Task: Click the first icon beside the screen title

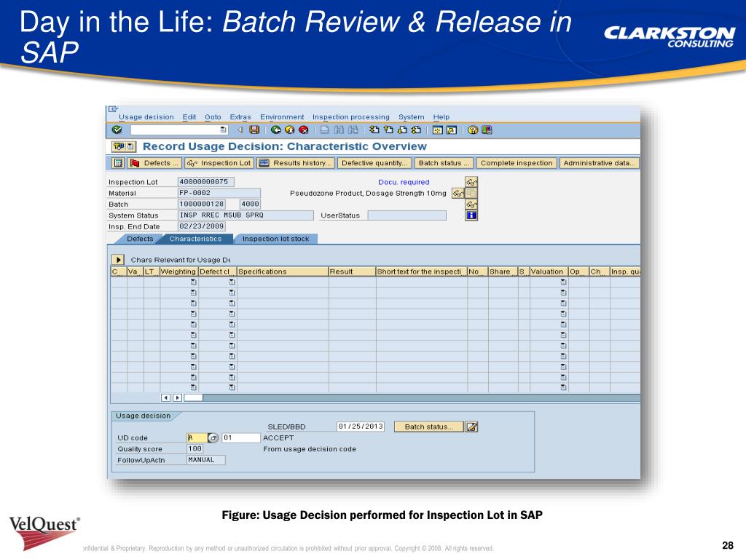Action: pyautogui.click(x=119, y=146)
